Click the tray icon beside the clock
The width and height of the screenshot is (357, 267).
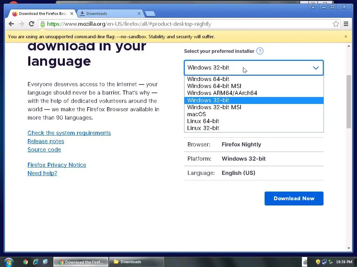coord(331,262)
